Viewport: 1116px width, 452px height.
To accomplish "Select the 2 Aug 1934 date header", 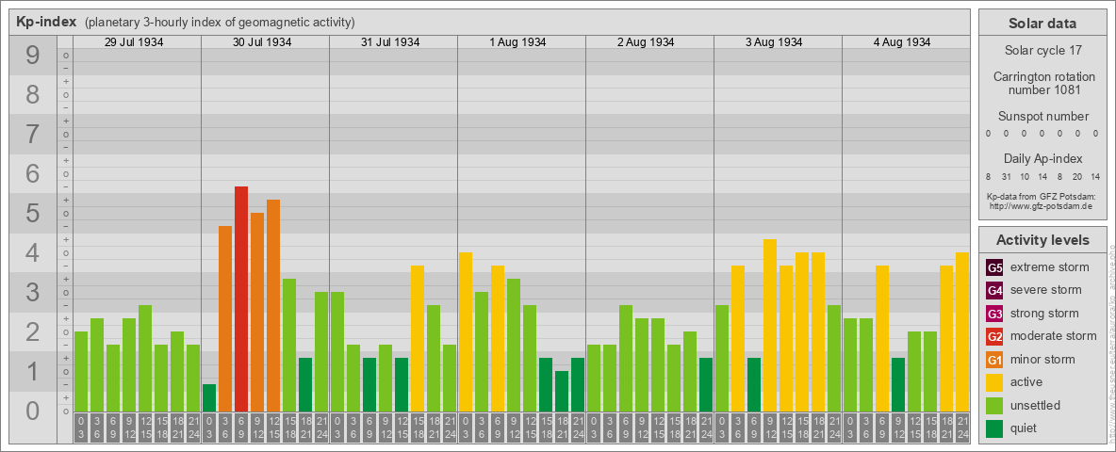I will coord(647,42).
